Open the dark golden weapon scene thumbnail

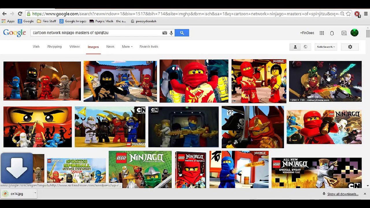click(184, 127)
